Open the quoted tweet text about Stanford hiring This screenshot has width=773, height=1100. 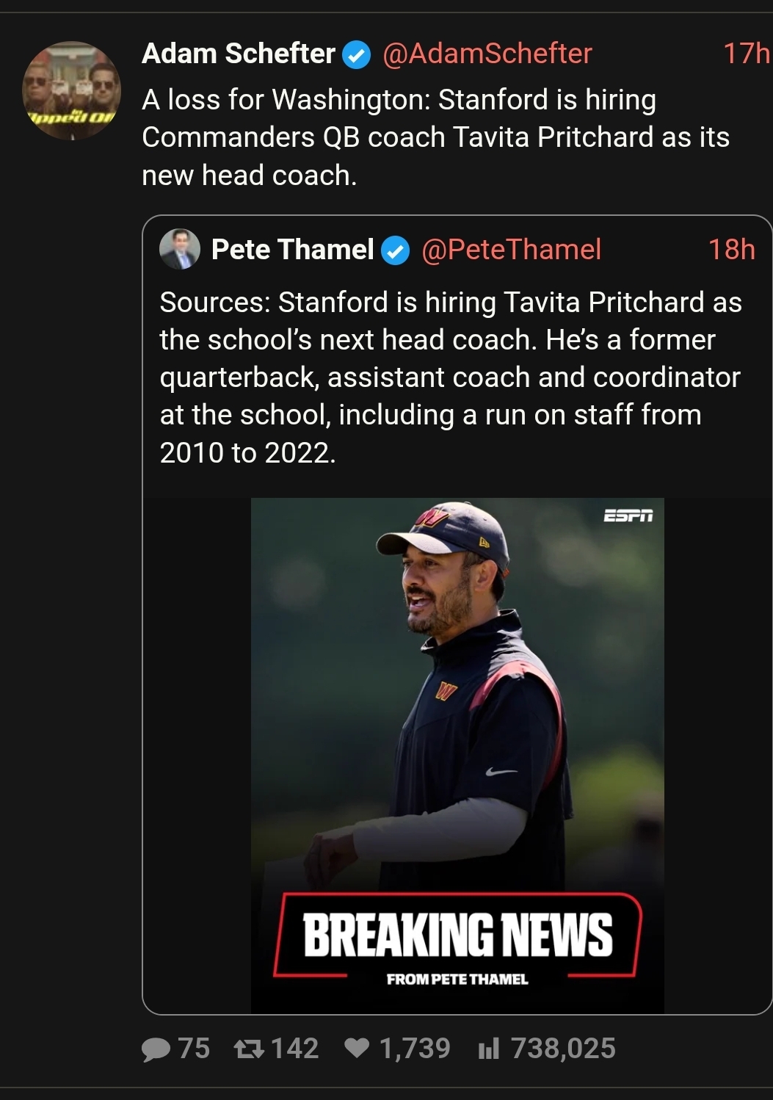[x=451, y=377]
